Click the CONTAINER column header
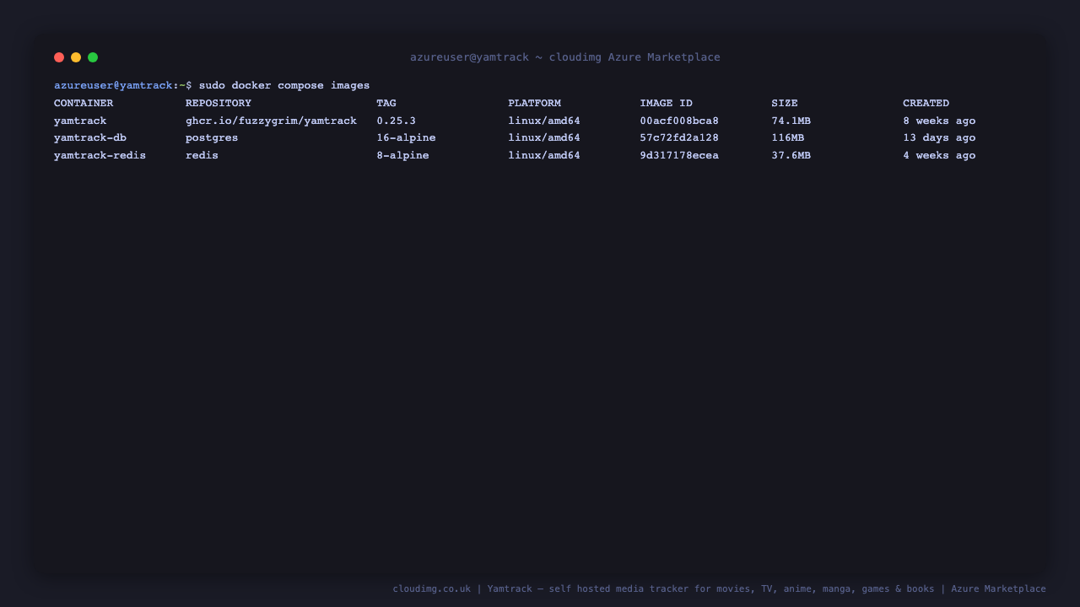This screenshot has height=607, width=1080. tap(84, 104)
